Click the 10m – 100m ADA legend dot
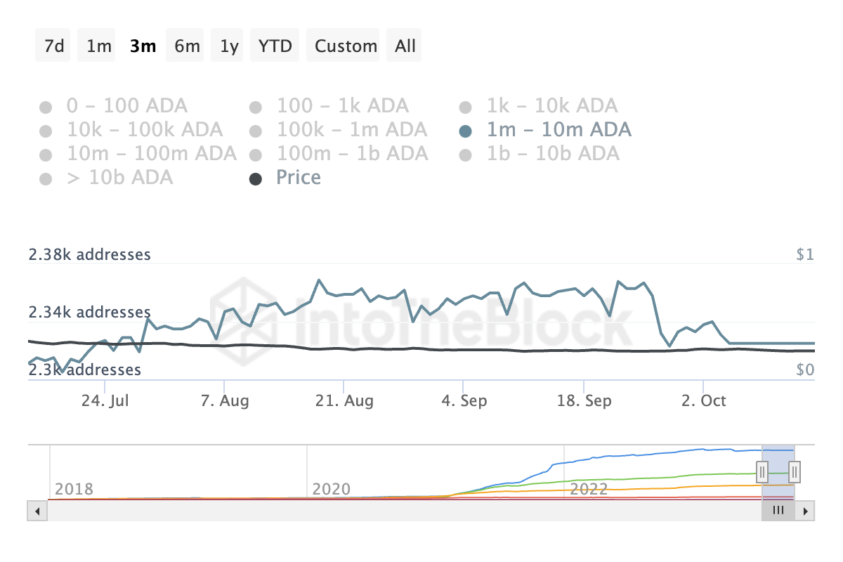The width and height of the screenshot is (843, 562). click(46, 153)
